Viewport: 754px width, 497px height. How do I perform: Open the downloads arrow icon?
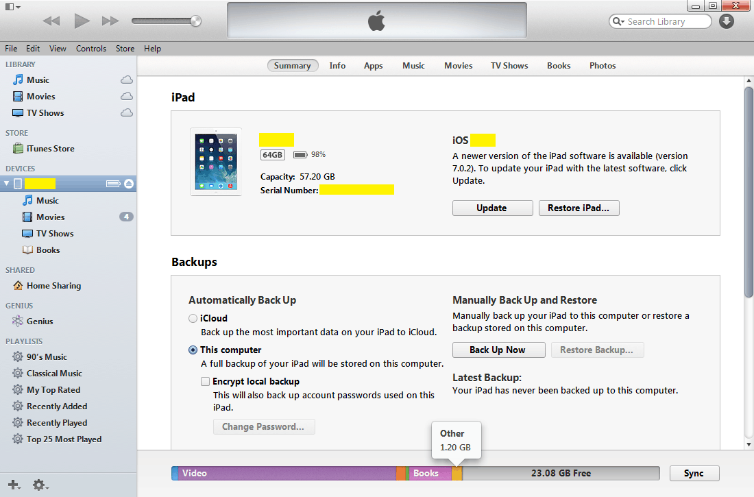click(726, 21)
